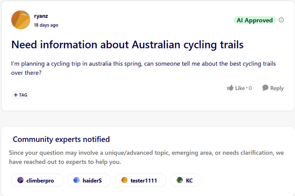Click climberpro's purple avatar icon
Viewport: 295px width, 196px height.
[20, 180]
